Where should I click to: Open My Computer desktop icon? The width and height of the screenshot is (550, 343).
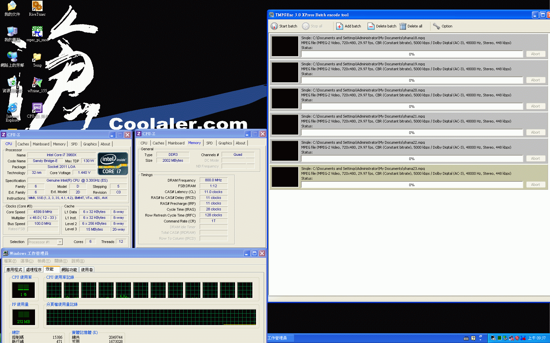[x=12, y=31]
